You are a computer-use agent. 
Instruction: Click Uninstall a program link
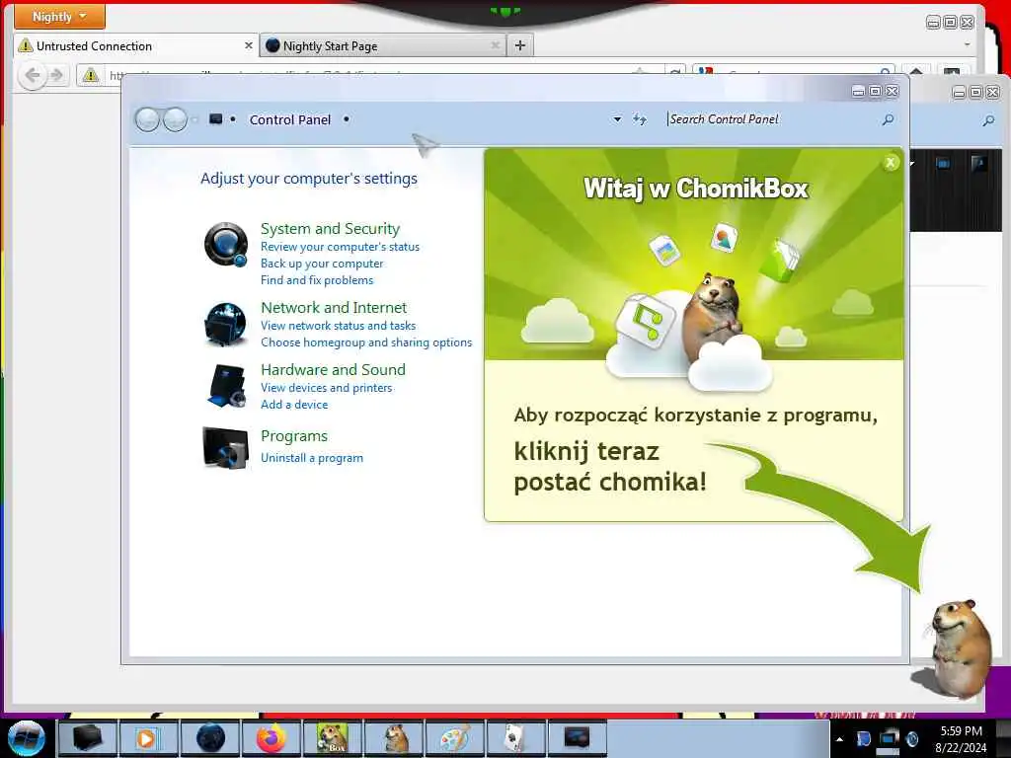311,458
